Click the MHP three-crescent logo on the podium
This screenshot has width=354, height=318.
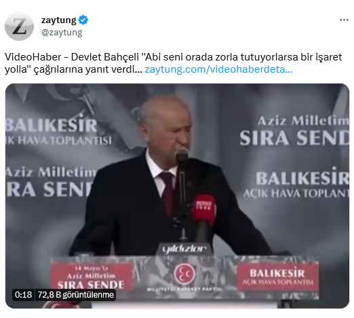coord(184,274)
